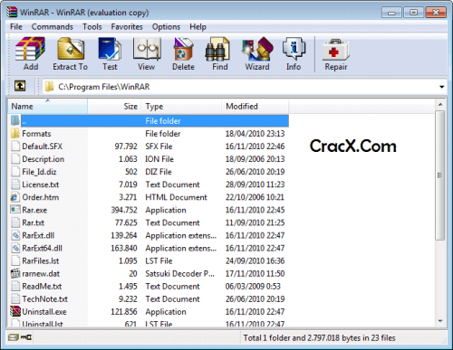Viewport: 453px width, 350px height.
Task: Sort by the Size column header
Action: coord(114,106)
